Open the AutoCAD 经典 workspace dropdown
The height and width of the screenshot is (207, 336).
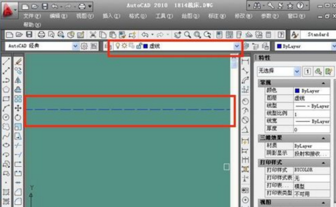[x=75, y=46]
